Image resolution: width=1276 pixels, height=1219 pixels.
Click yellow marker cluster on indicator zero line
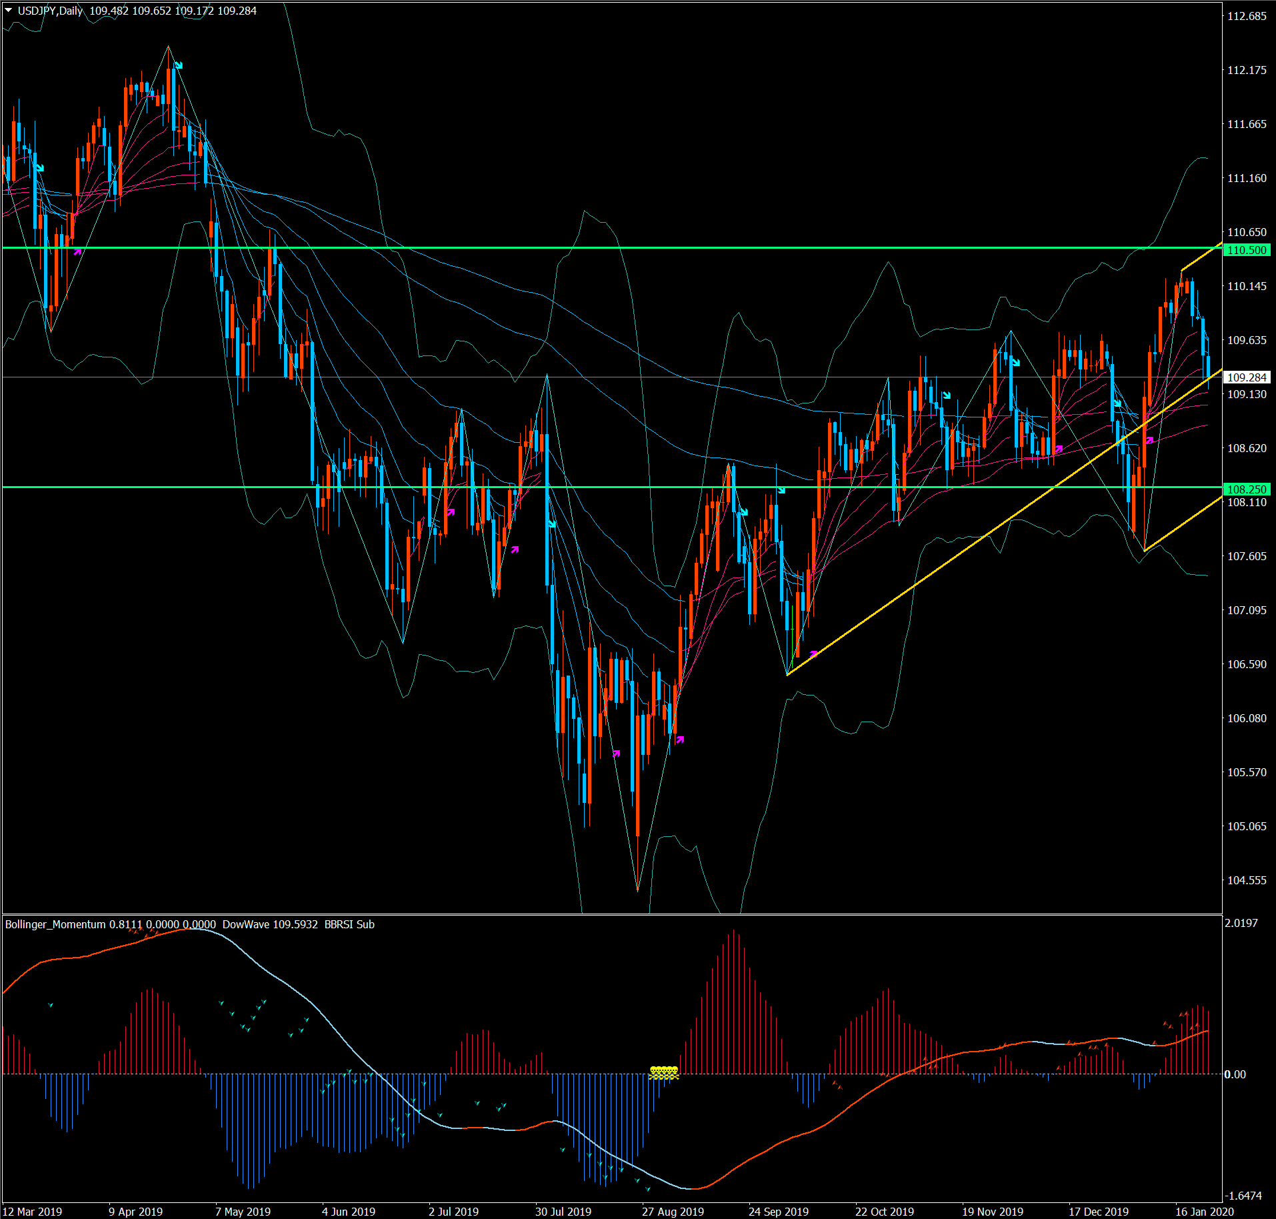[664, 1072]
